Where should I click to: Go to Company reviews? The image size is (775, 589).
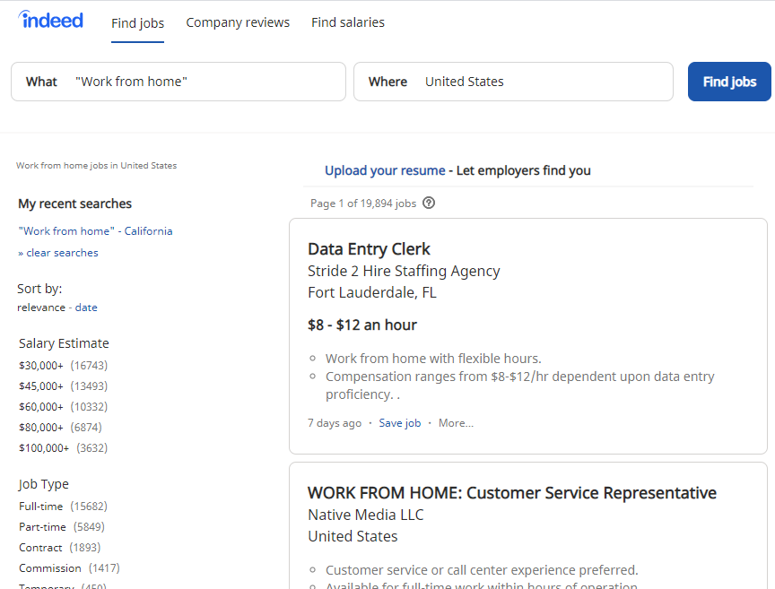coord(238,22)
